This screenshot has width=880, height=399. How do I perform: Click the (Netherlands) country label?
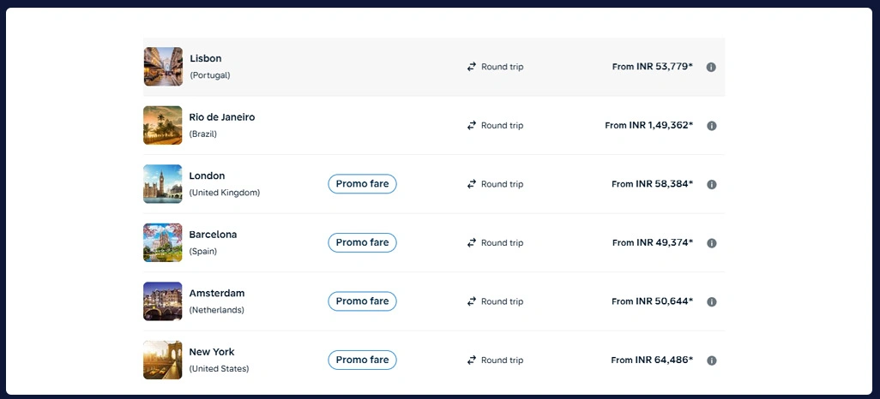pyautogui.click(x=217, y=310)
